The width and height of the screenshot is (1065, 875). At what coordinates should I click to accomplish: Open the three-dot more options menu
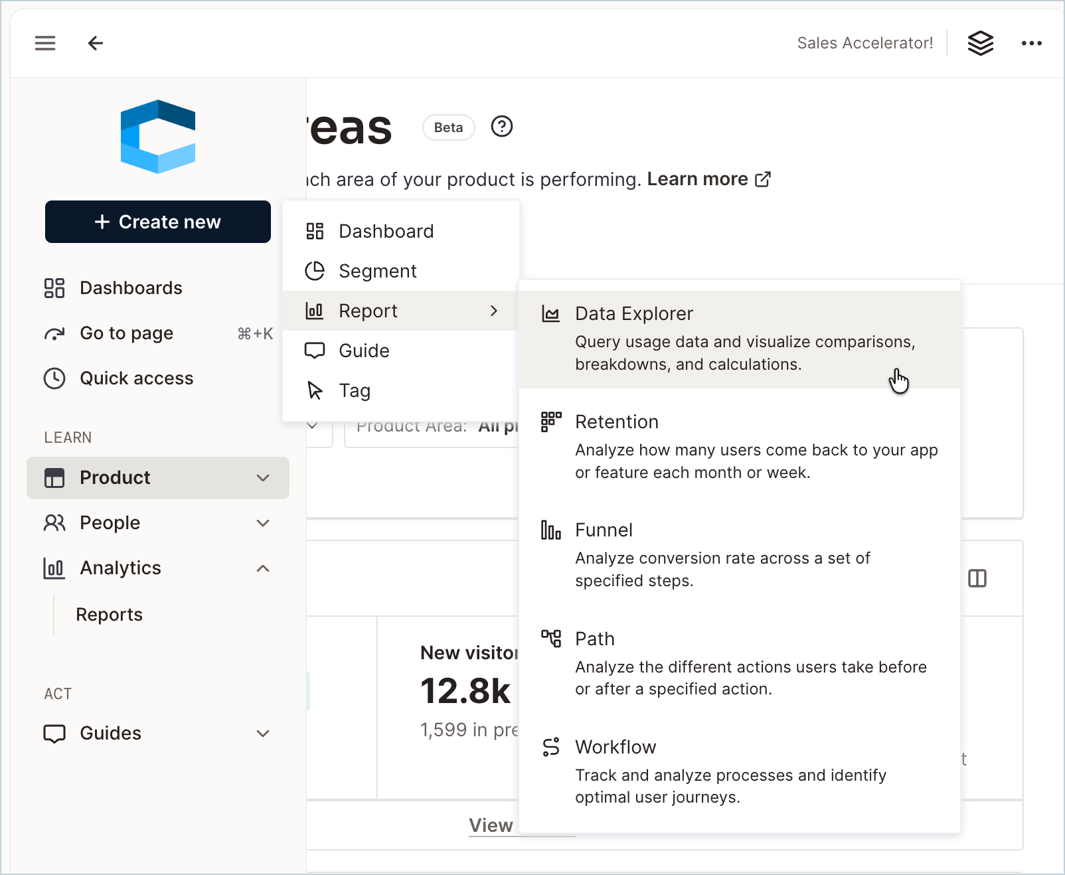(x=1031, y=43)
